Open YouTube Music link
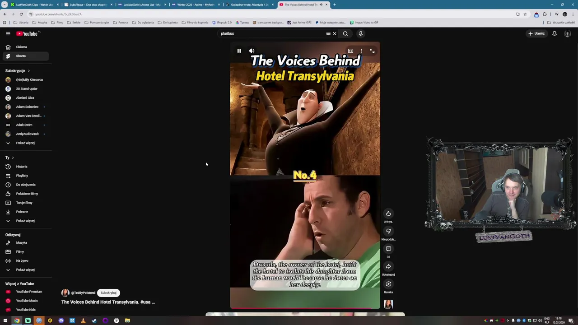This screenshot has height=325, width=578. [x=25, y=301]
